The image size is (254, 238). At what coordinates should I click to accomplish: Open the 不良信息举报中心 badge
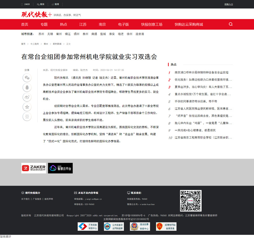(x=88, y=226)
